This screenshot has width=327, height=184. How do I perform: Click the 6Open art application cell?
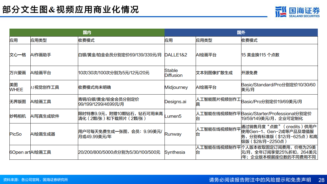click(x=20, y=152)
